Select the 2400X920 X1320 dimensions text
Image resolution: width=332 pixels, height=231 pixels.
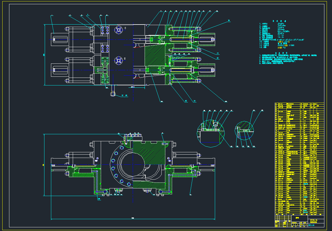coord(286,45)
